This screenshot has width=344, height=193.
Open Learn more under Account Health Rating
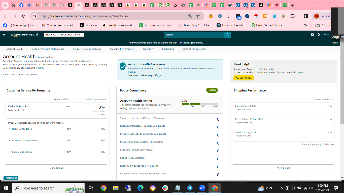coord(143,108)
